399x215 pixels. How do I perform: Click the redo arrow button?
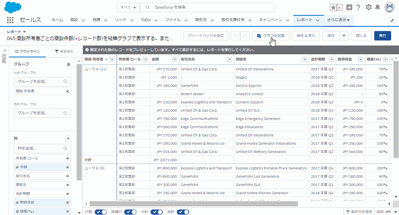pyautogui.click(x=245, y=36)
